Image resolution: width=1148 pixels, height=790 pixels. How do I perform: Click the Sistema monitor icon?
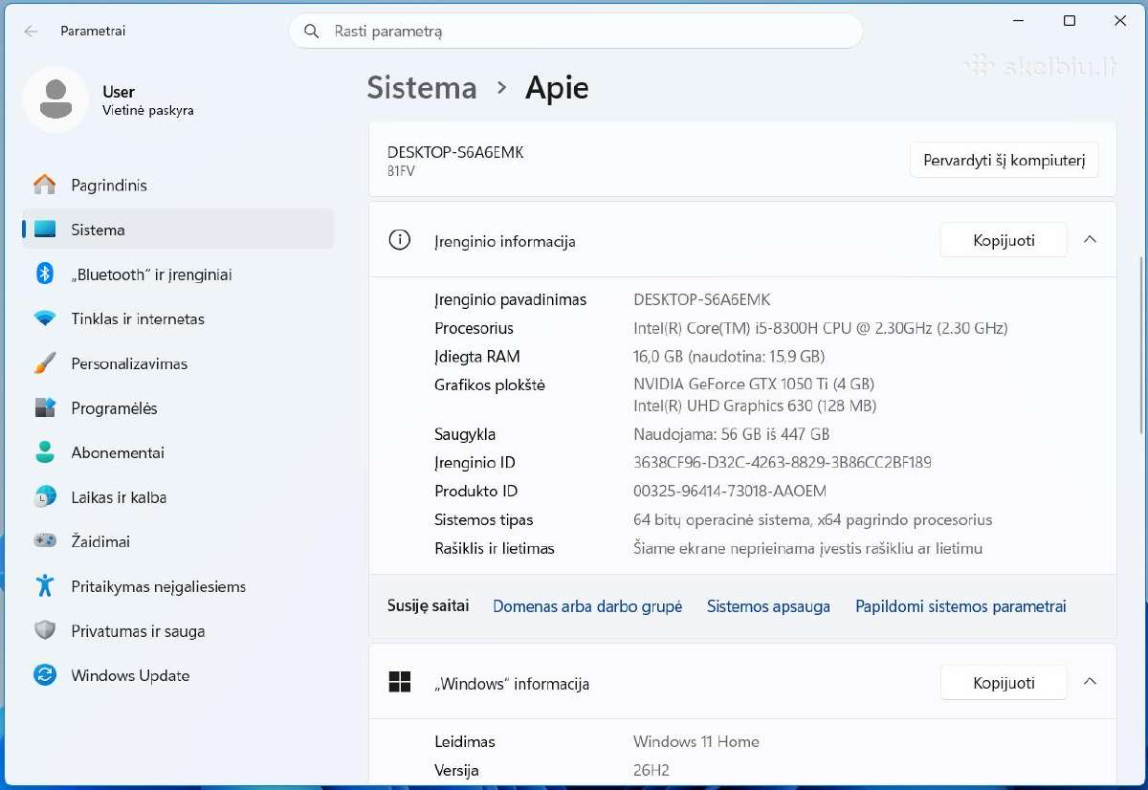coord(45,230)
